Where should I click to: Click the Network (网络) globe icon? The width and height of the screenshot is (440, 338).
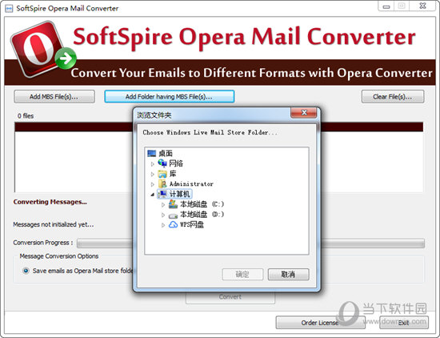[x=162, y=163]
